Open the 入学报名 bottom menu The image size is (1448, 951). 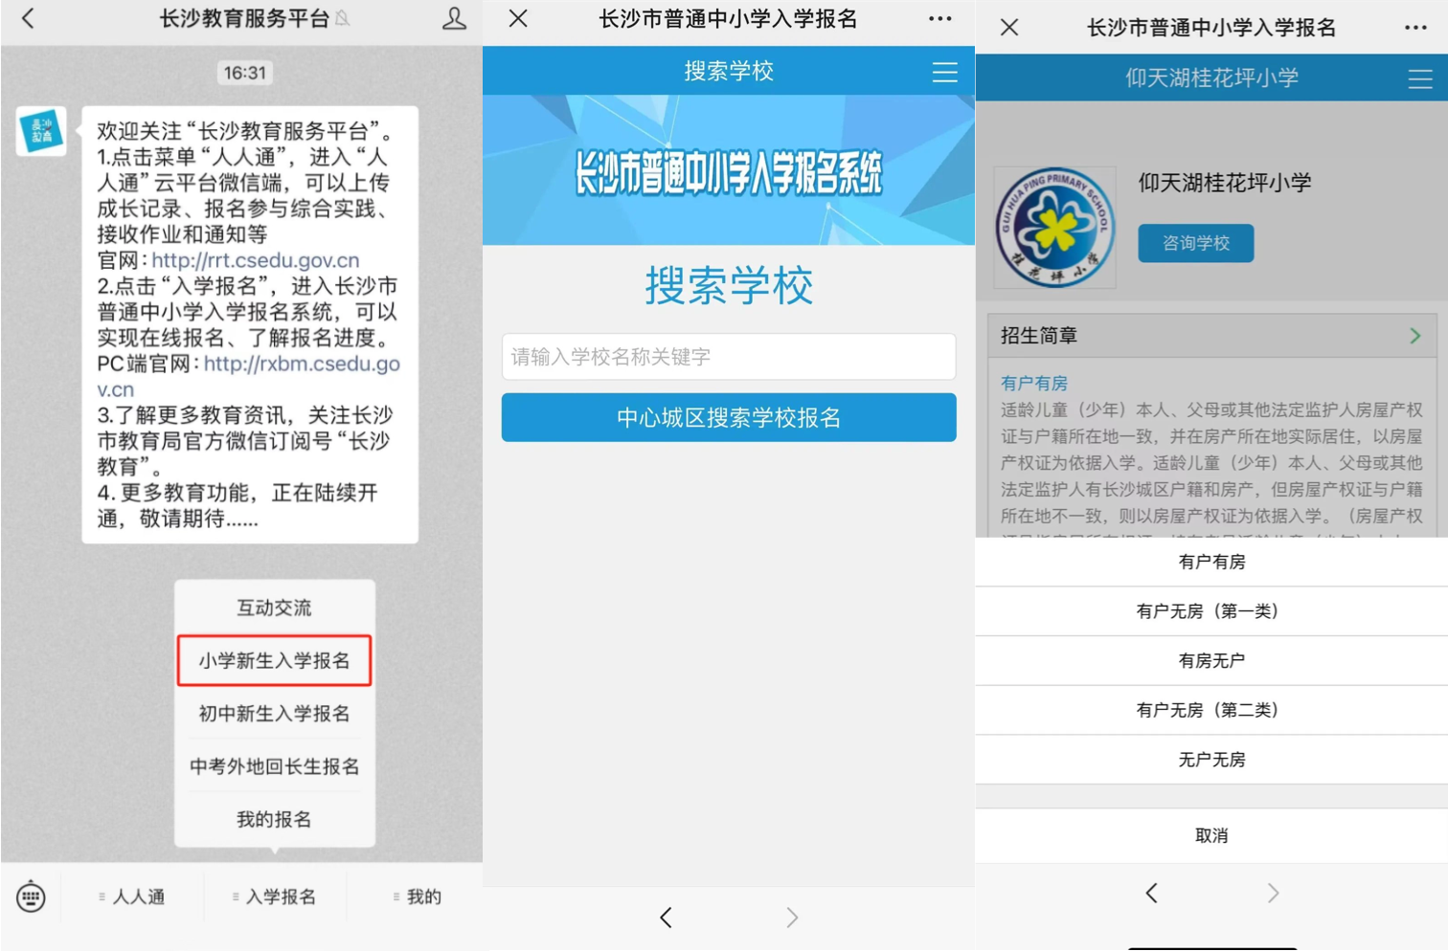[x=275, y=896]
